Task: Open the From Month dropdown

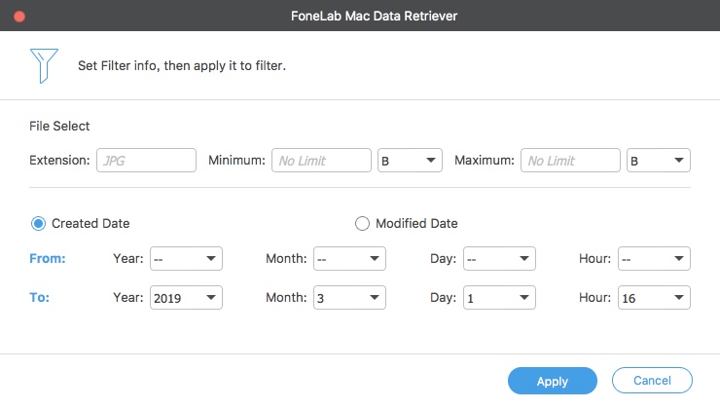Action: [x=349, y=259]
